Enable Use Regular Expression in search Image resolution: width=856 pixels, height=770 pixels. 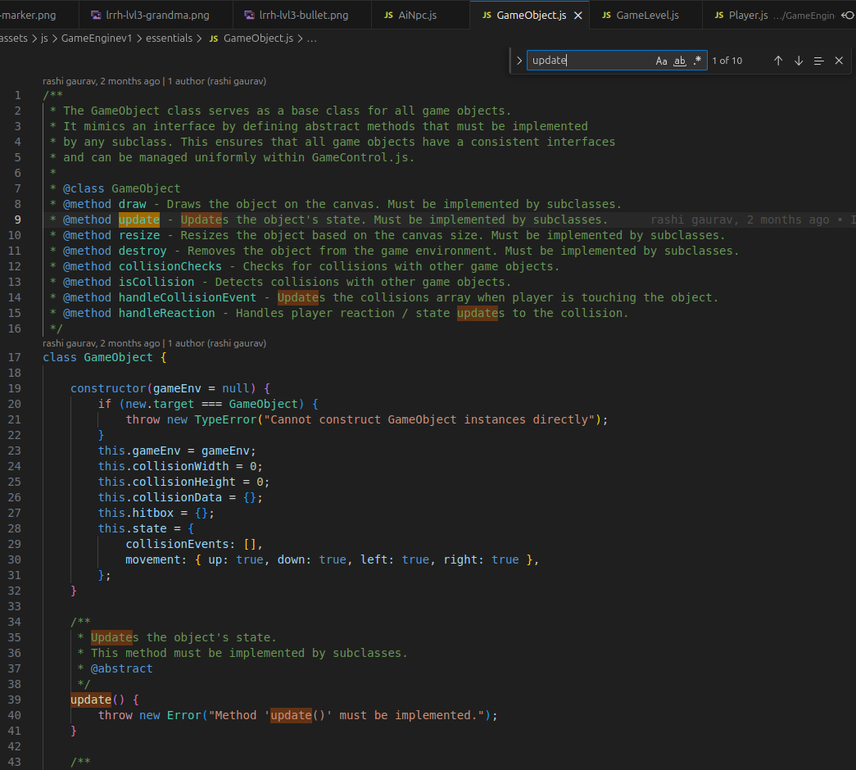point(697,61)
